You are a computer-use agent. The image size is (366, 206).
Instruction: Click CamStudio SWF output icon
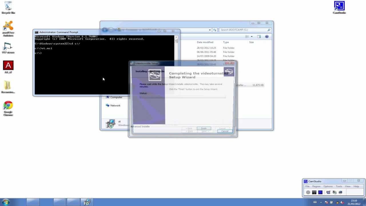(340, 192)
